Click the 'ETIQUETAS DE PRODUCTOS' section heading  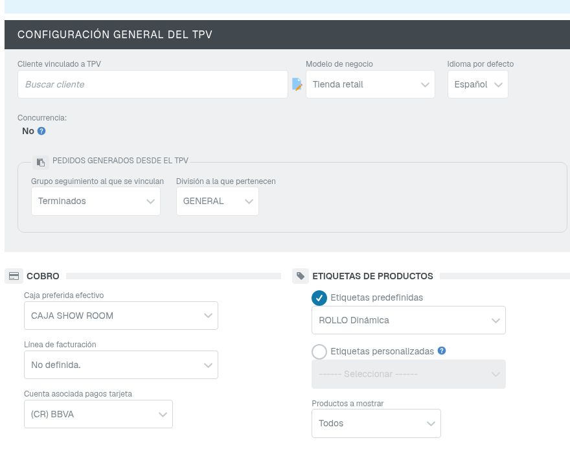[x=372, y=276]
